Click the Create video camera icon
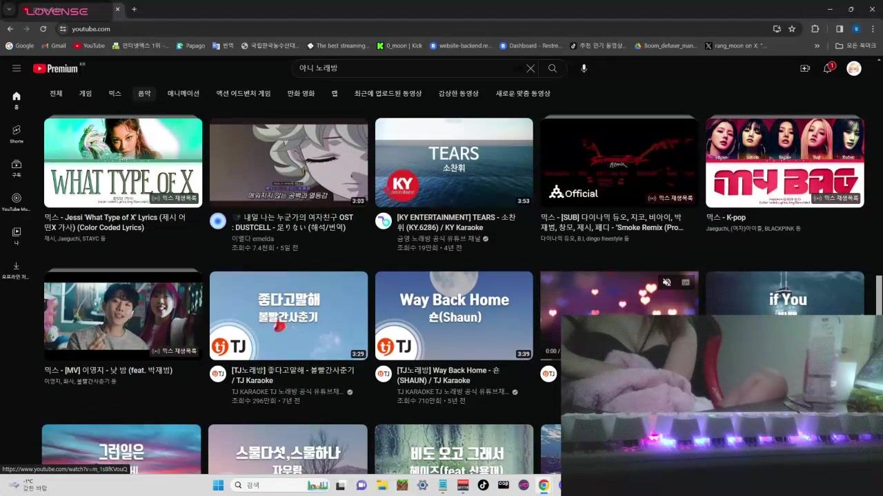The width and height of the screenshot is (883, 496). point(804,68)
